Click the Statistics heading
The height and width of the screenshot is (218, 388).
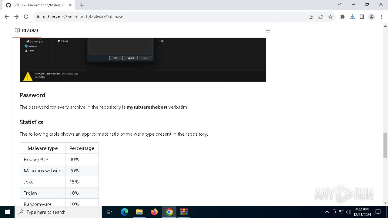tap(32, 122)
